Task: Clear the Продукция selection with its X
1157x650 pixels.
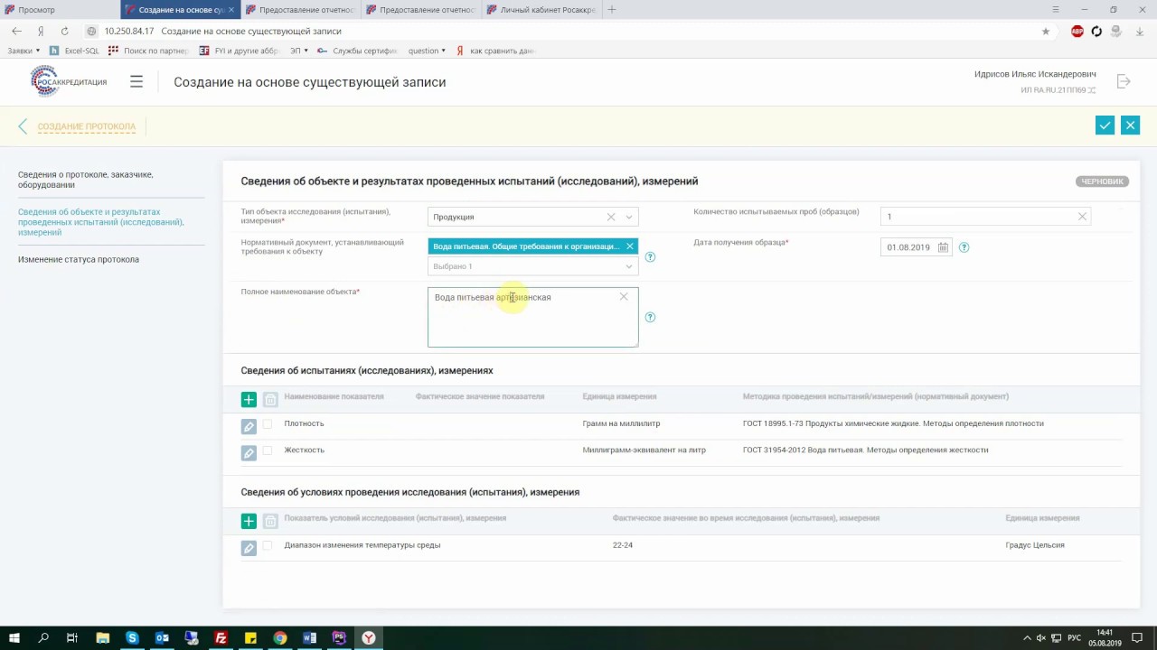Action: (611, 217)
